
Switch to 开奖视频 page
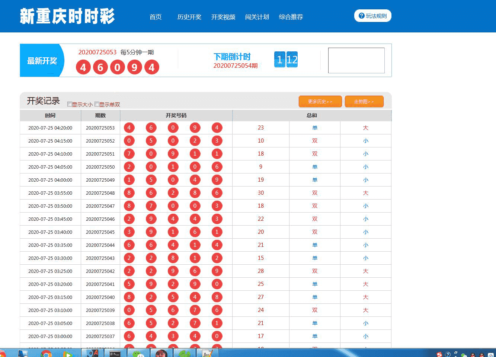223,17
